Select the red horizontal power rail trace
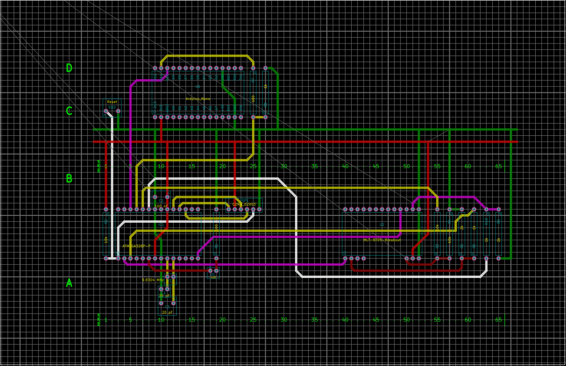Screen dimensions: 566x366 305,142
